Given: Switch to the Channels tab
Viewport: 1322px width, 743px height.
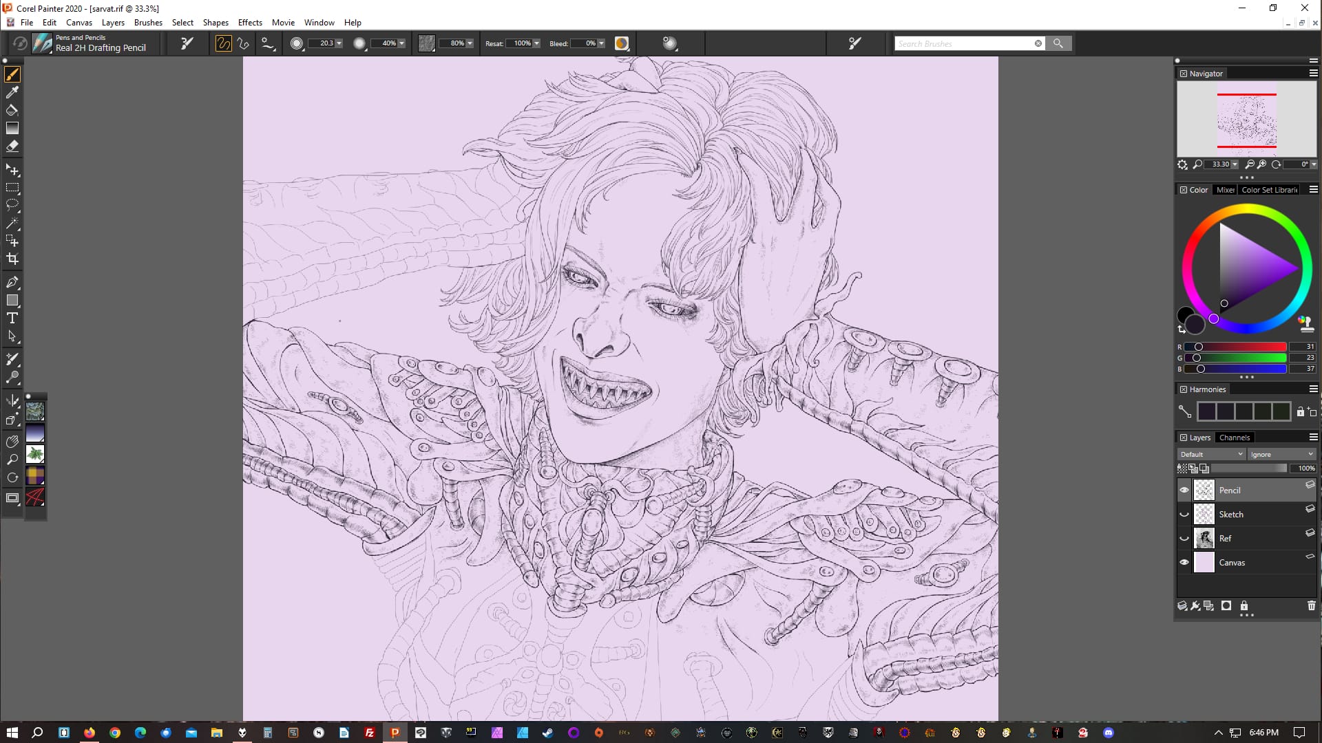Looking at the screenshot, I should click(1234, 438).
